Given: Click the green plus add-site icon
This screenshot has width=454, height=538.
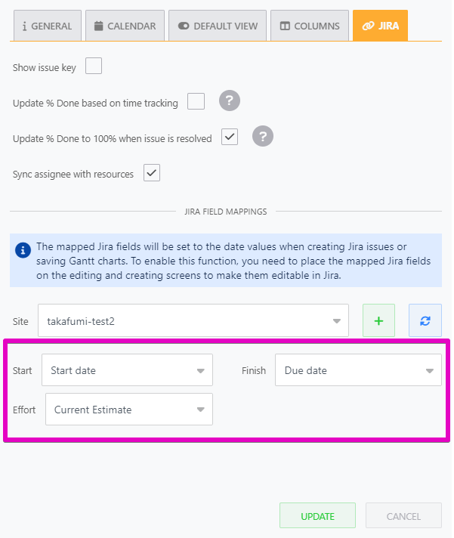Looking at the screenshot, I should coord(378,320).
